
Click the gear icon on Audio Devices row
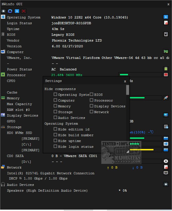tap(166, 184)
